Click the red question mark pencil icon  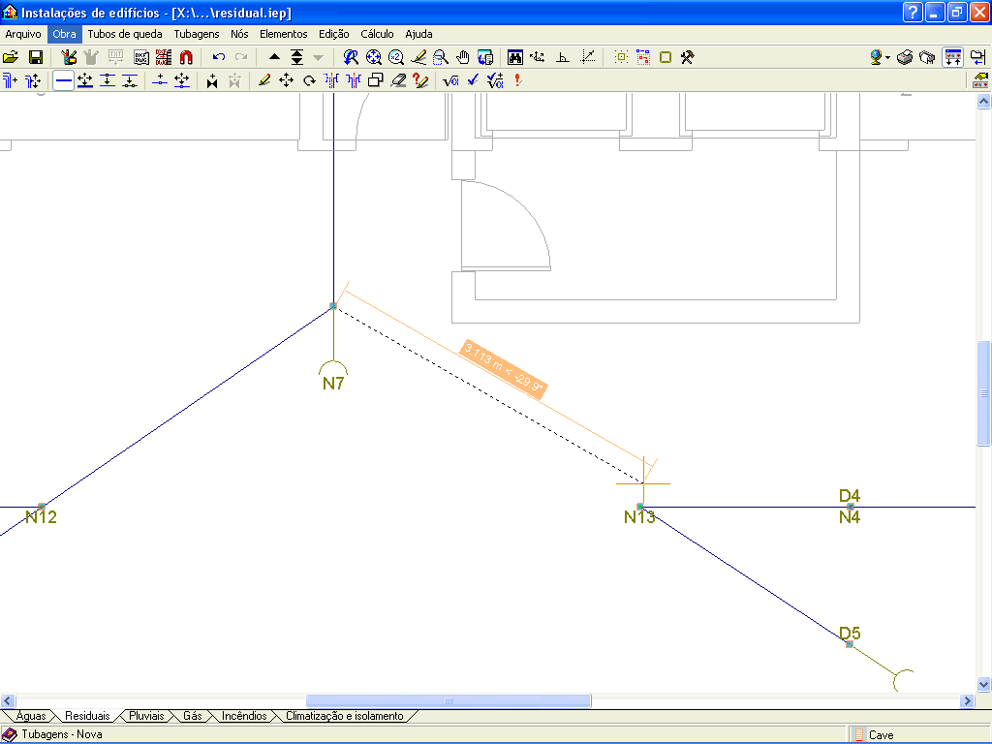(x=420, y=80)
